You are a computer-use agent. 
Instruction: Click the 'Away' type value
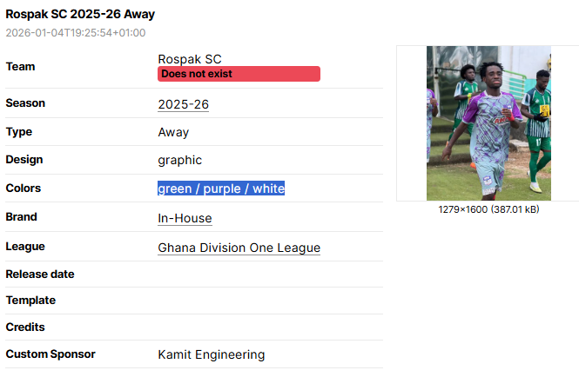pos(173,132)
